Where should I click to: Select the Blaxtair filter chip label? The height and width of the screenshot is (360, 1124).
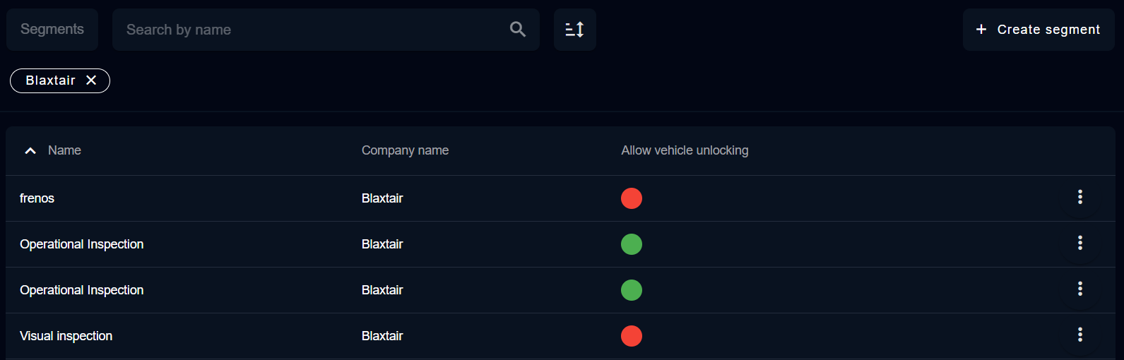tap(50, 80)
